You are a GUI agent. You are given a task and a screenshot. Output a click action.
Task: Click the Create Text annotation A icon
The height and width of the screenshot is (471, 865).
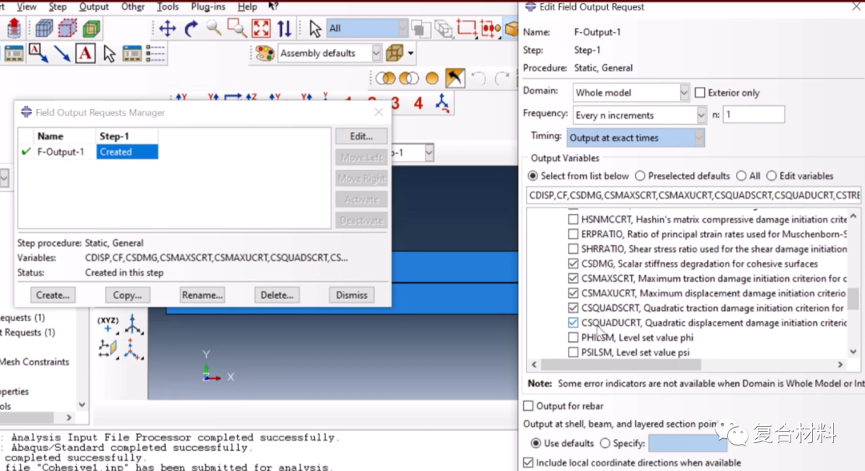[85, 54]
